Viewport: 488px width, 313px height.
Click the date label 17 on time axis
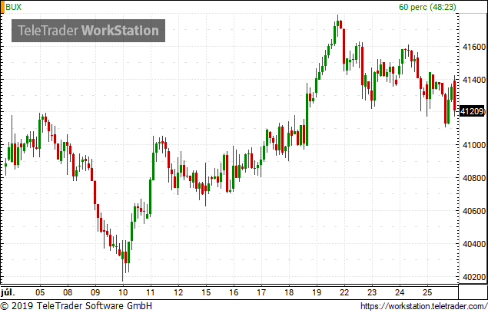(261, 292)
